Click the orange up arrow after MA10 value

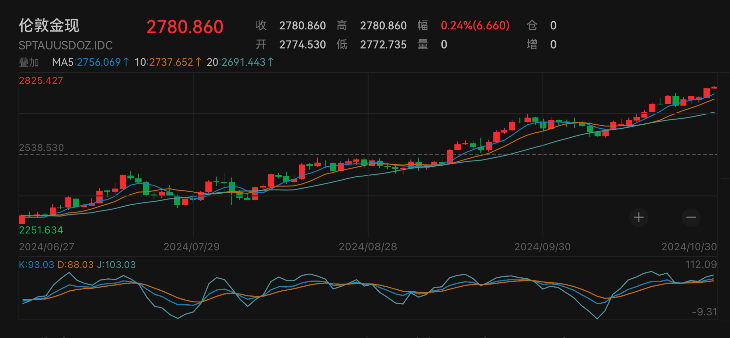(199, 62)
